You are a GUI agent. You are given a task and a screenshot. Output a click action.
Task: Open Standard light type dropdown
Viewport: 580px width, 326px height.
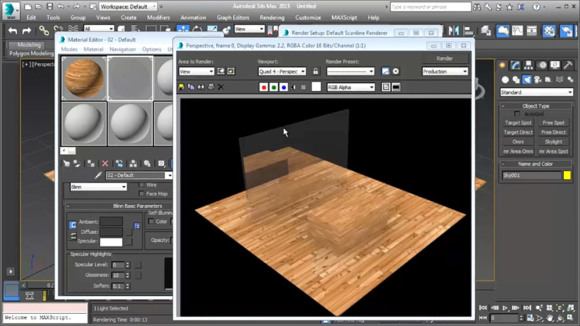pyautogui.click(x=536, y=92)
